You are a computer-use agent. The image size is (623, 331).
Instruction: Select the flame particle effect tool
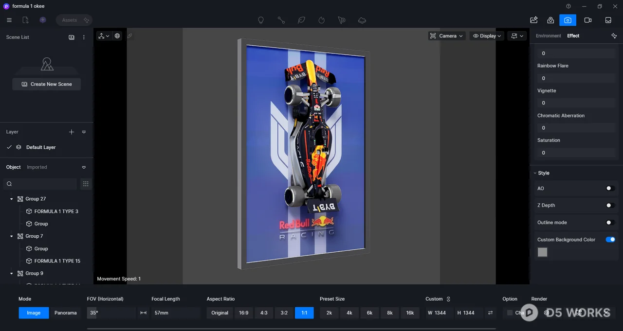[x=322, y=20]
